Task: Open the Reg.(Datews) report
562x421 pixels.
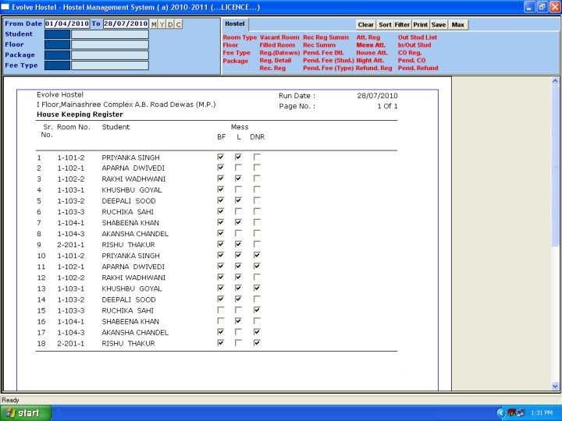Action: click(279, 53)
